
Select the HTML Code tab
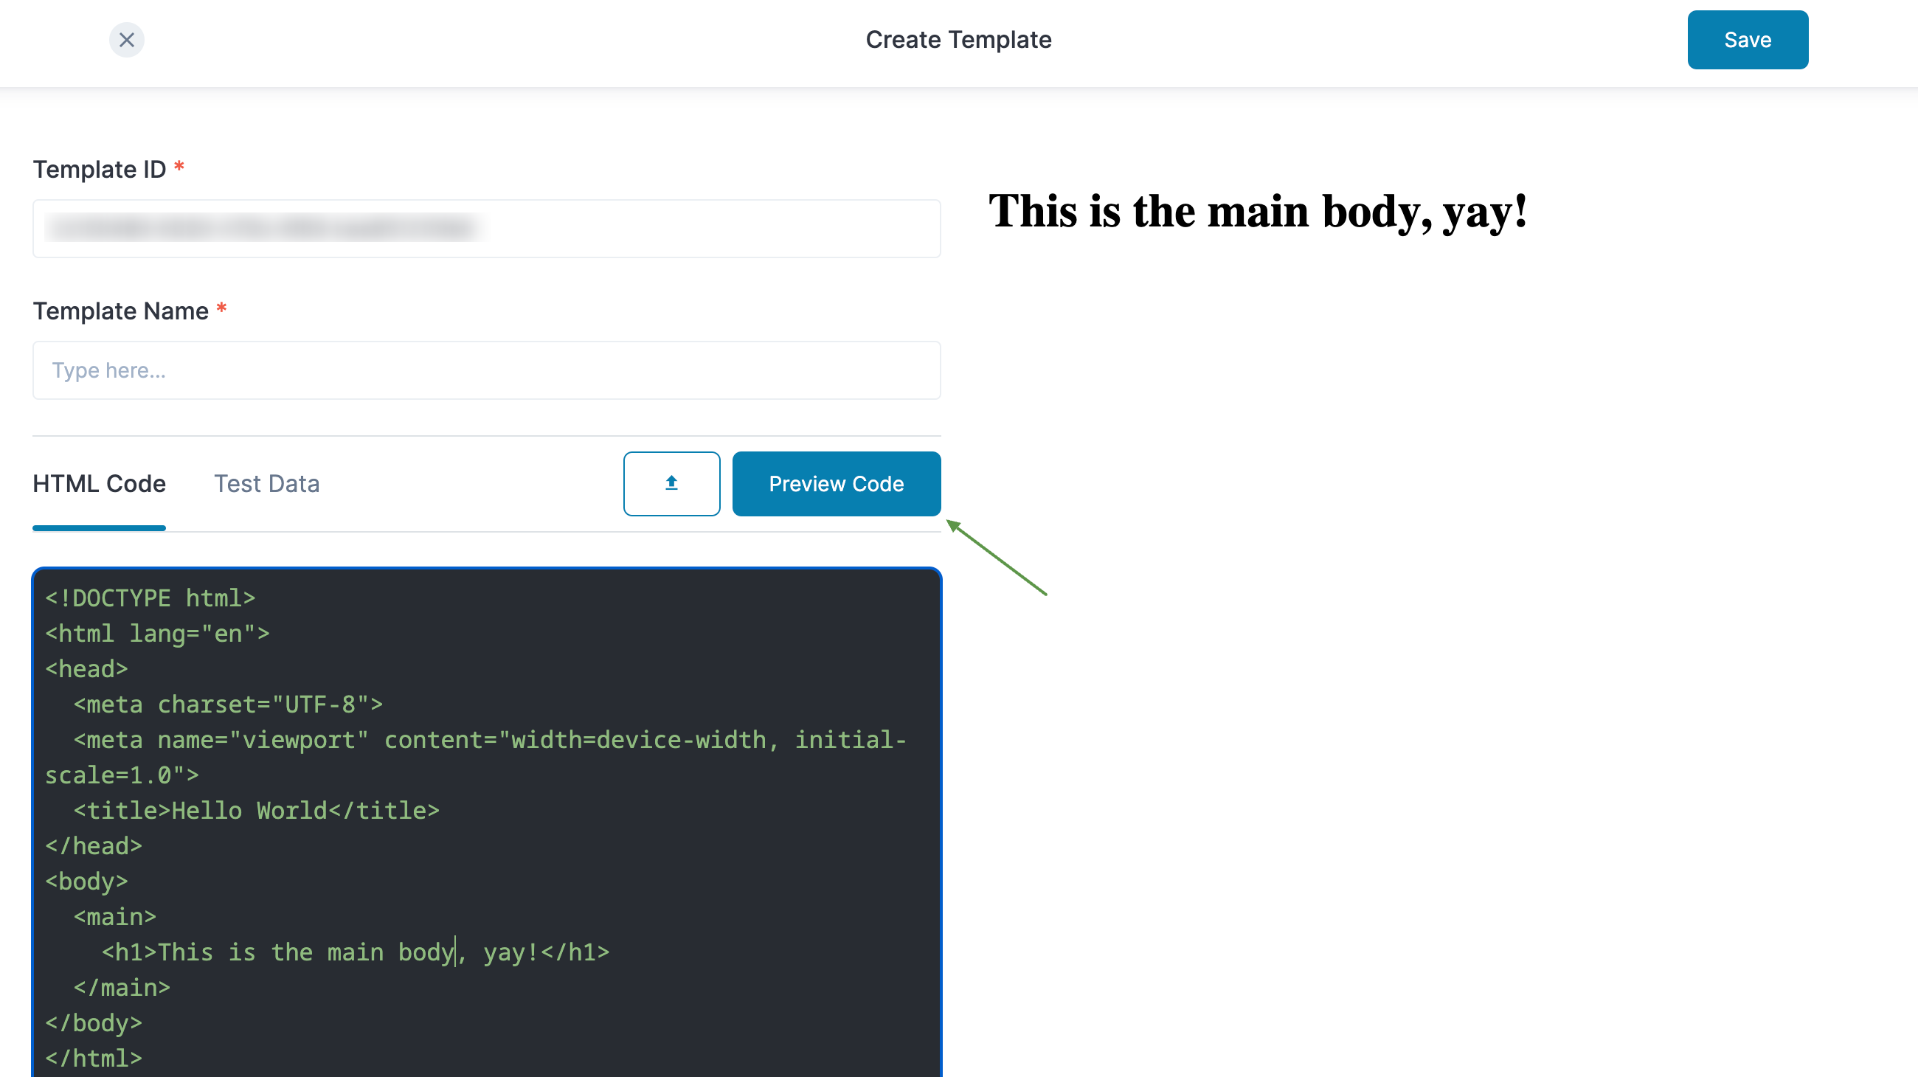point(99,483)
